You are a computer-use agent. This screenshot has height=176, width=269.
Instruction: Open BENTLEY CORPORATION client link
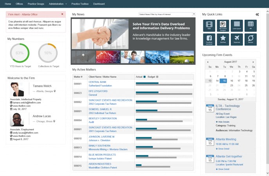[103, 119]
